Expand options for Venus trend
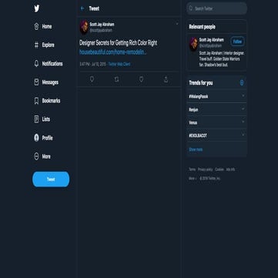This screenshot has height=278, width=278. (243, 122)
